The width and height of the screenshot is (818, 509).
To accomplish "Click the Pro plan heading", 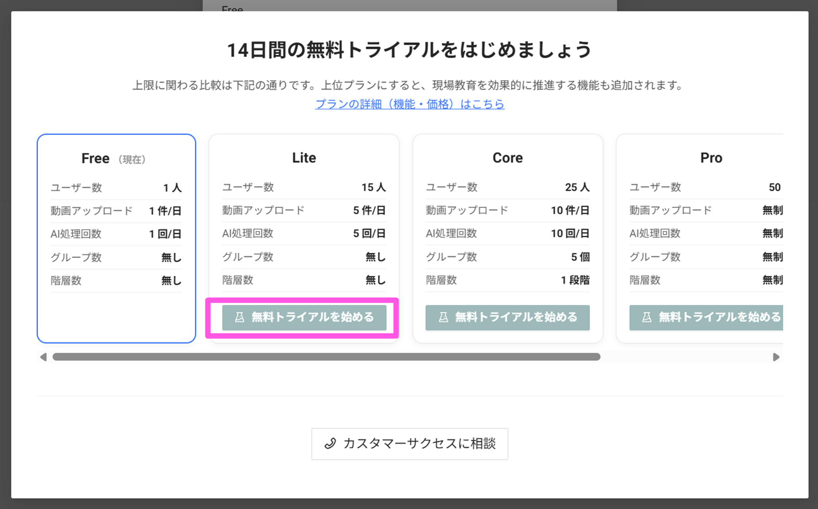I will click(x=711, y=158).
